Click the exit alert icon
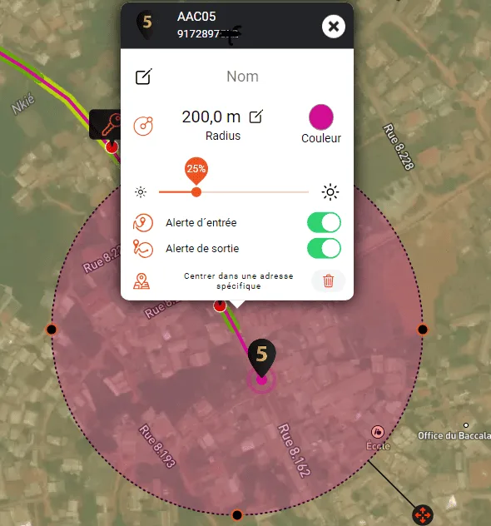This screenshot has width=491, height=526. (x=143, y=249)
